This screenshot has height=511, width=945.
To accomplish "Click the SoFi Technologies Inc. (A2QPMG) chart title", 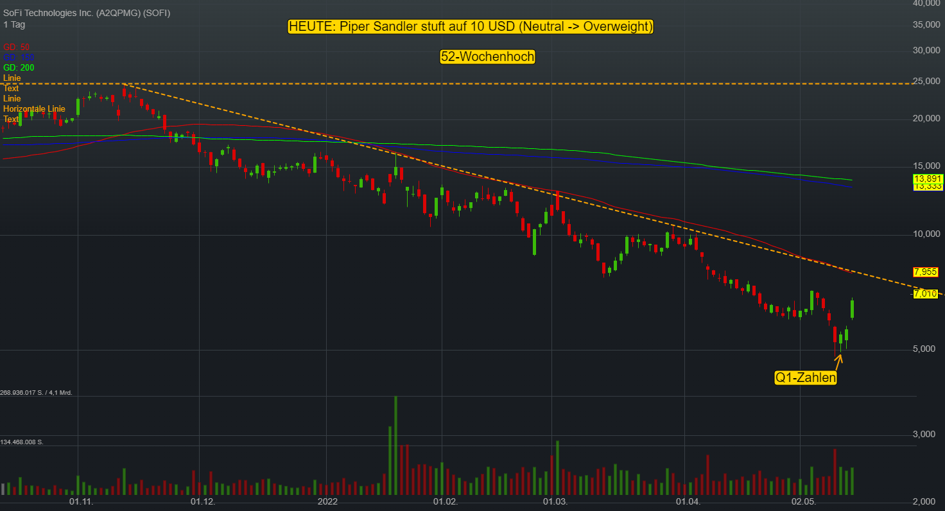I will pos(87,13).
